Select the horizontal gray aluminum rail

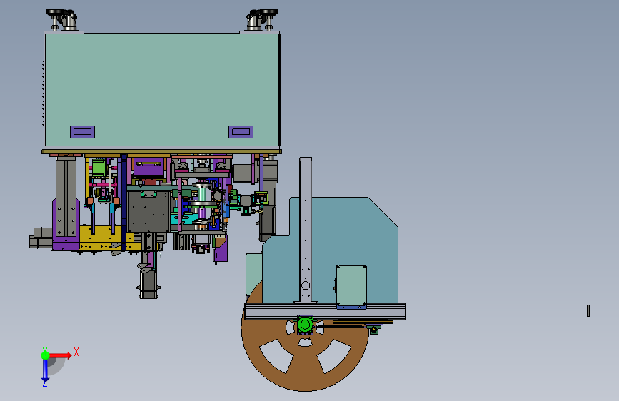[x=326, y=311]
